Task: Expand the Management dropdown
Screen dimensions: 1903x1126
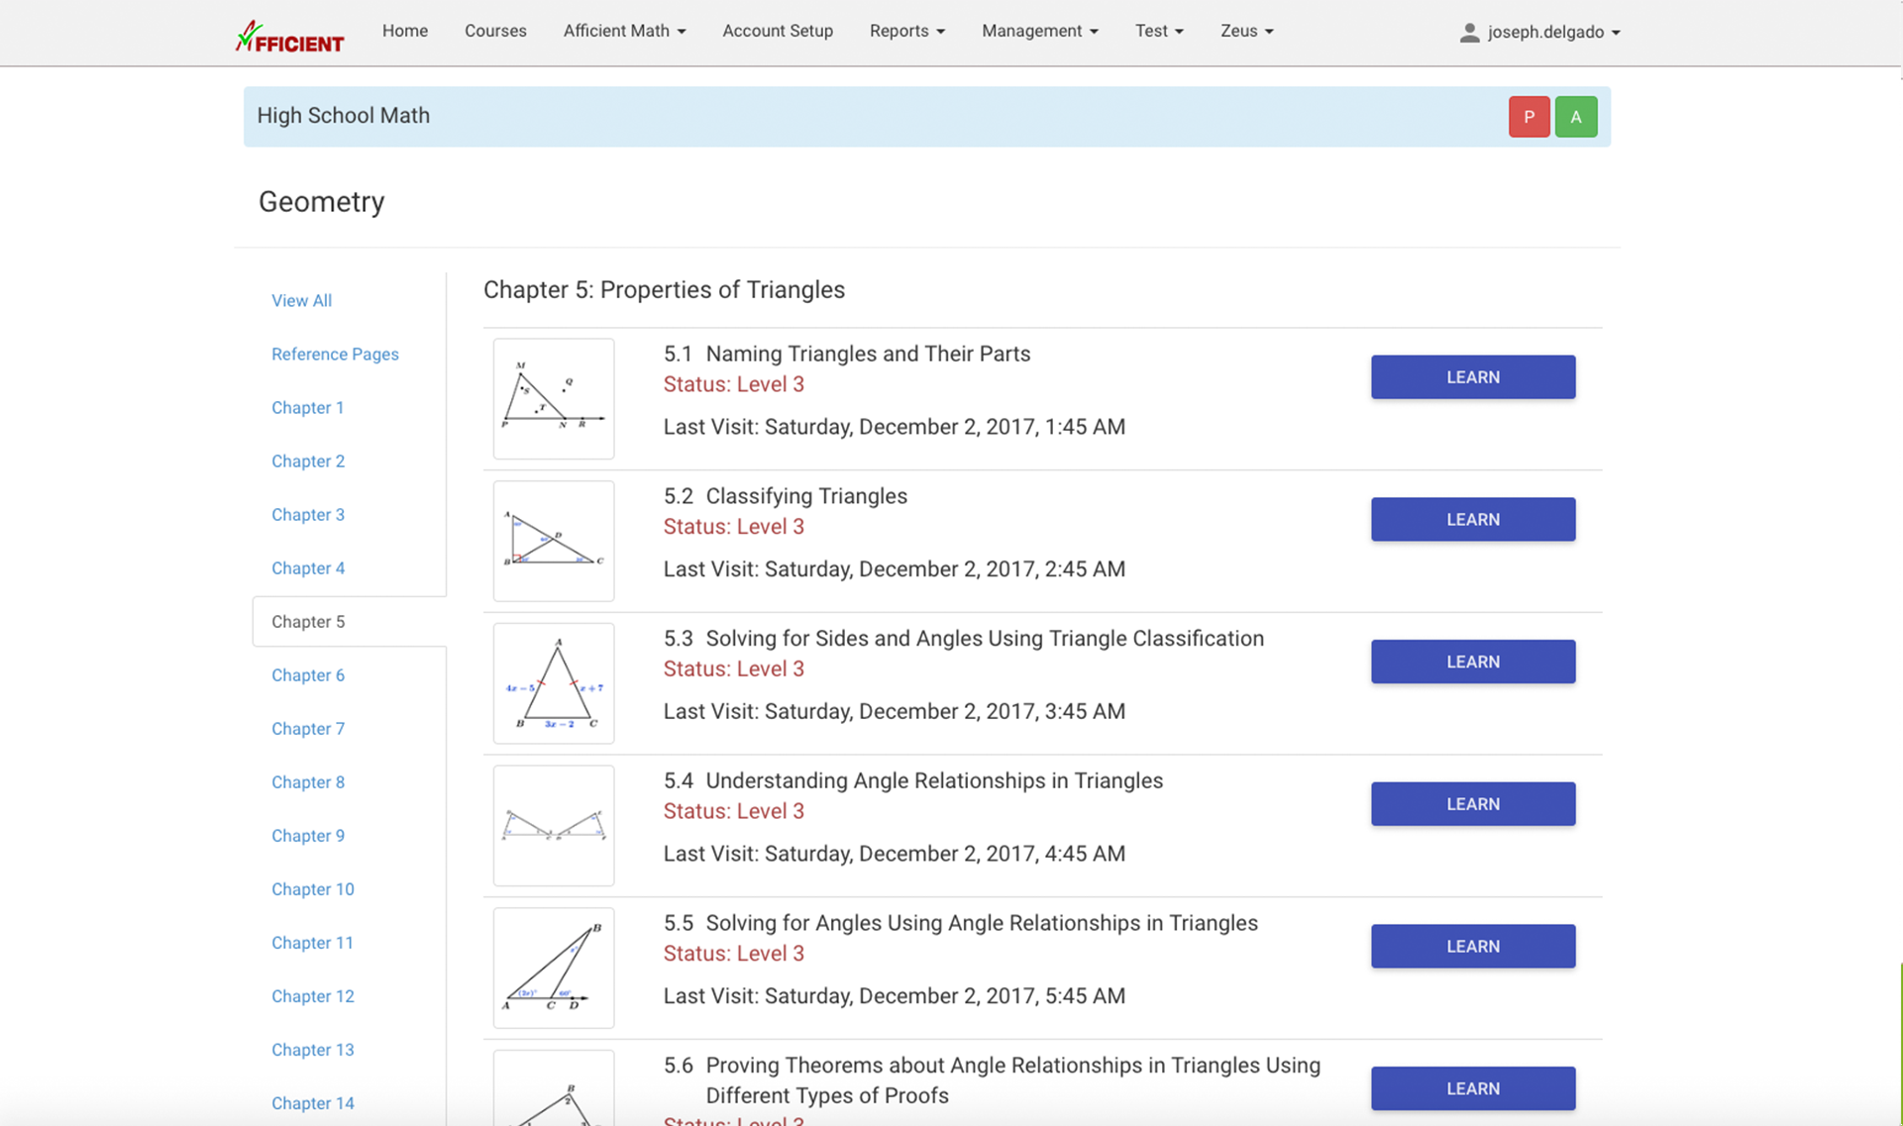Action: click(x=1039, y=31)
